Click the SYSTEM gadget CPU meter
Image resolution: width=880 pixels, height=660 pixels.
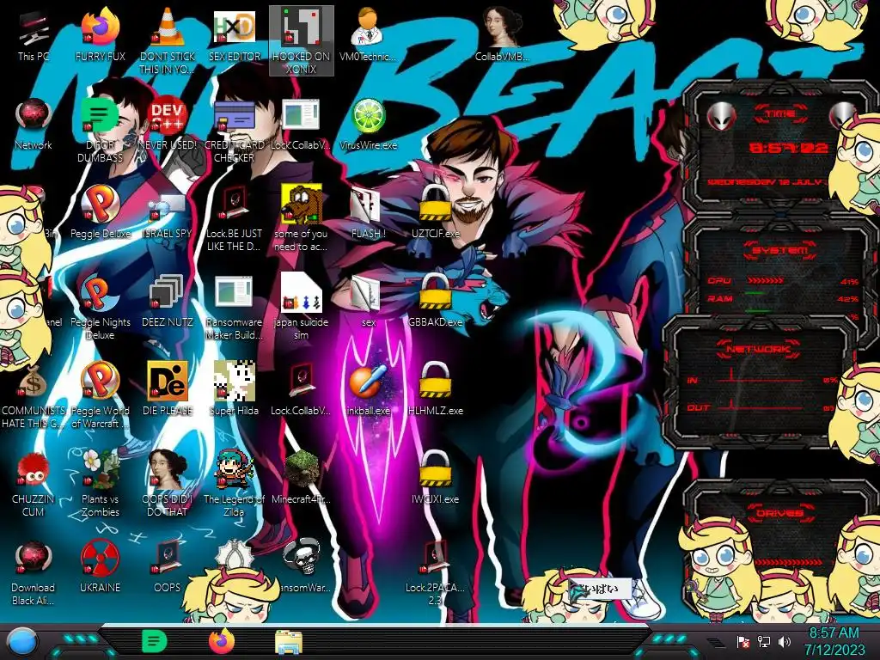(x=782, y=281)
